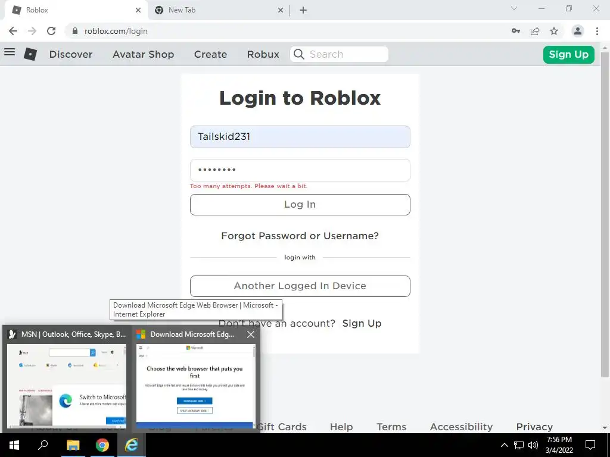Click Forgot Password or Username link
The width and height of the screenshot is (610, 457).
(x=300, y=236)
